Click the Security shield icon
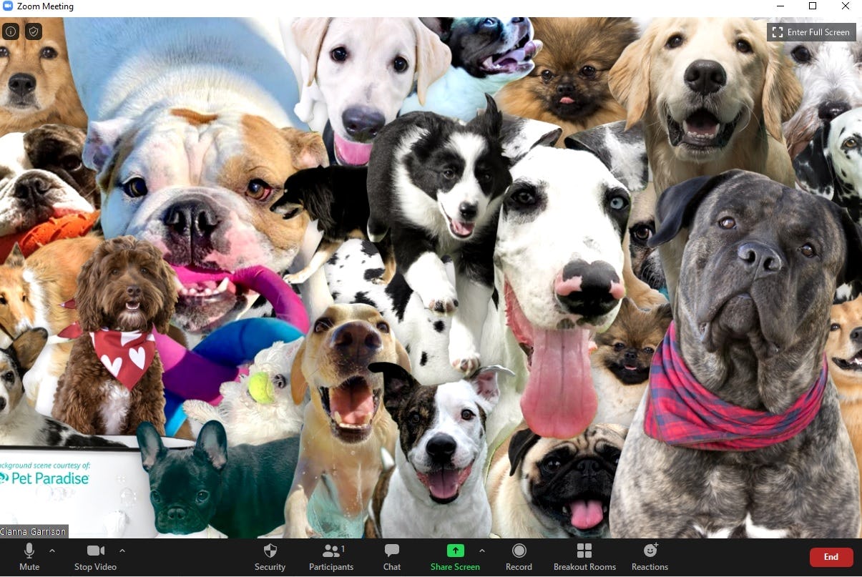This screenshot has height=577, width=862. point(270,551)
